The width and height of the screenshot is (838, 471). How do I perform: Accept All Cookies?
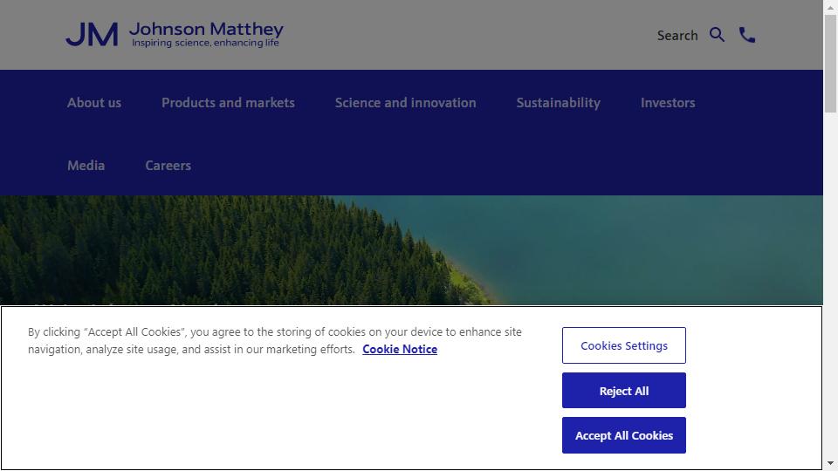click(x=623, y=435)
